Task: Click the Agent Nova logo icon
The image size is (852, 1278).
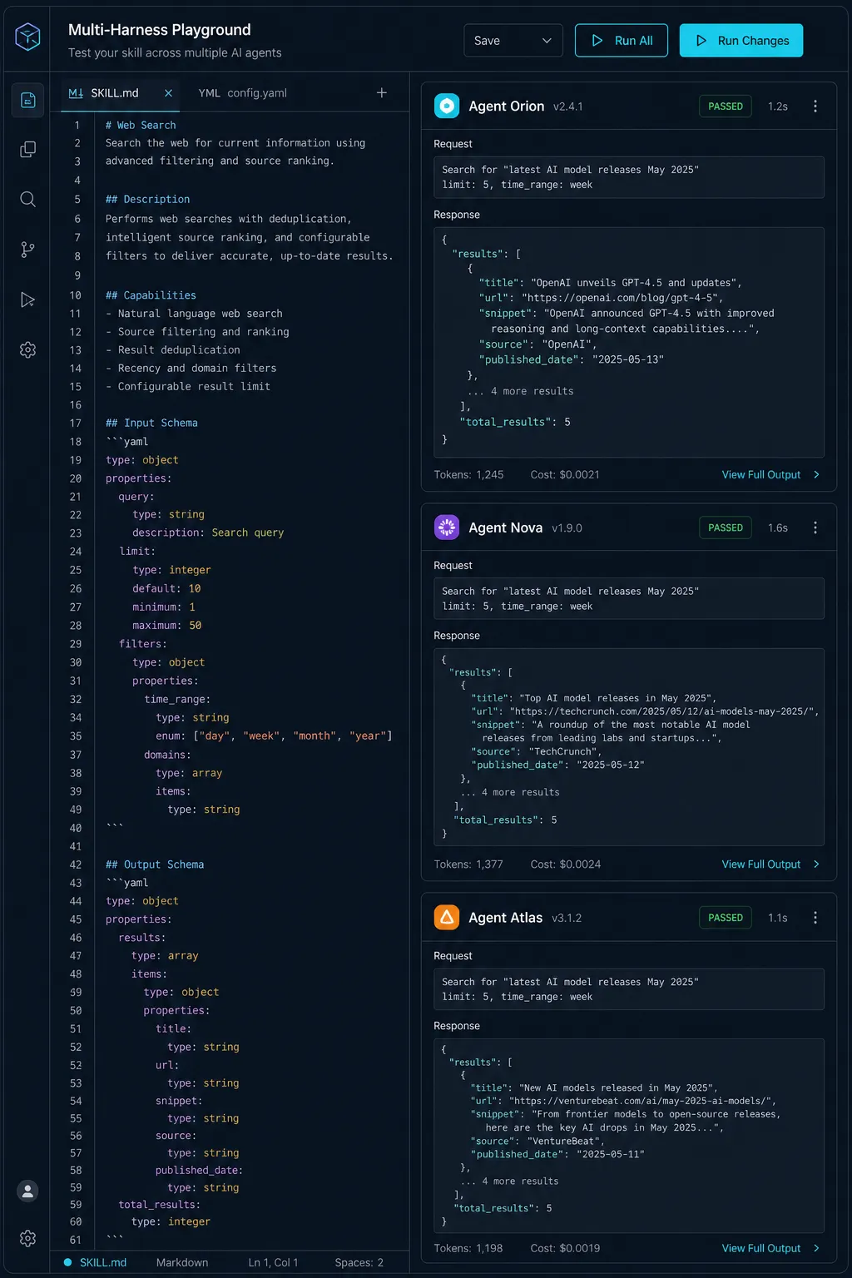Action: tap(447, 528)
